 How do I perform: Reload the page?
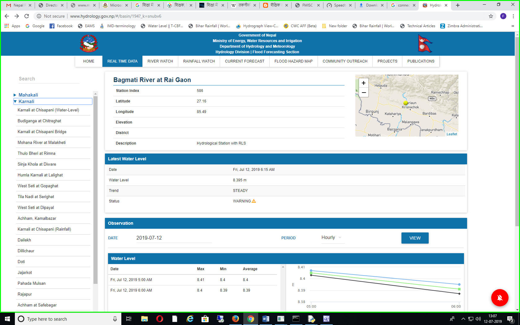tap(27, 16)
